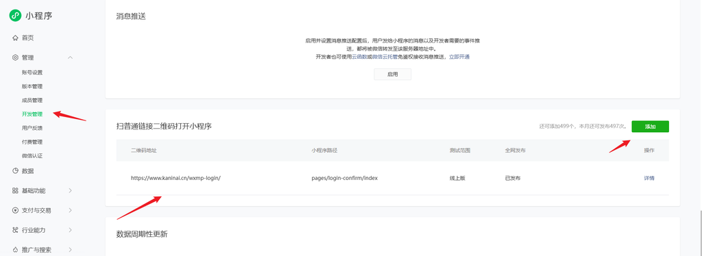Click the 线上版 cell
702x256 pixels.
click(457, 178)
